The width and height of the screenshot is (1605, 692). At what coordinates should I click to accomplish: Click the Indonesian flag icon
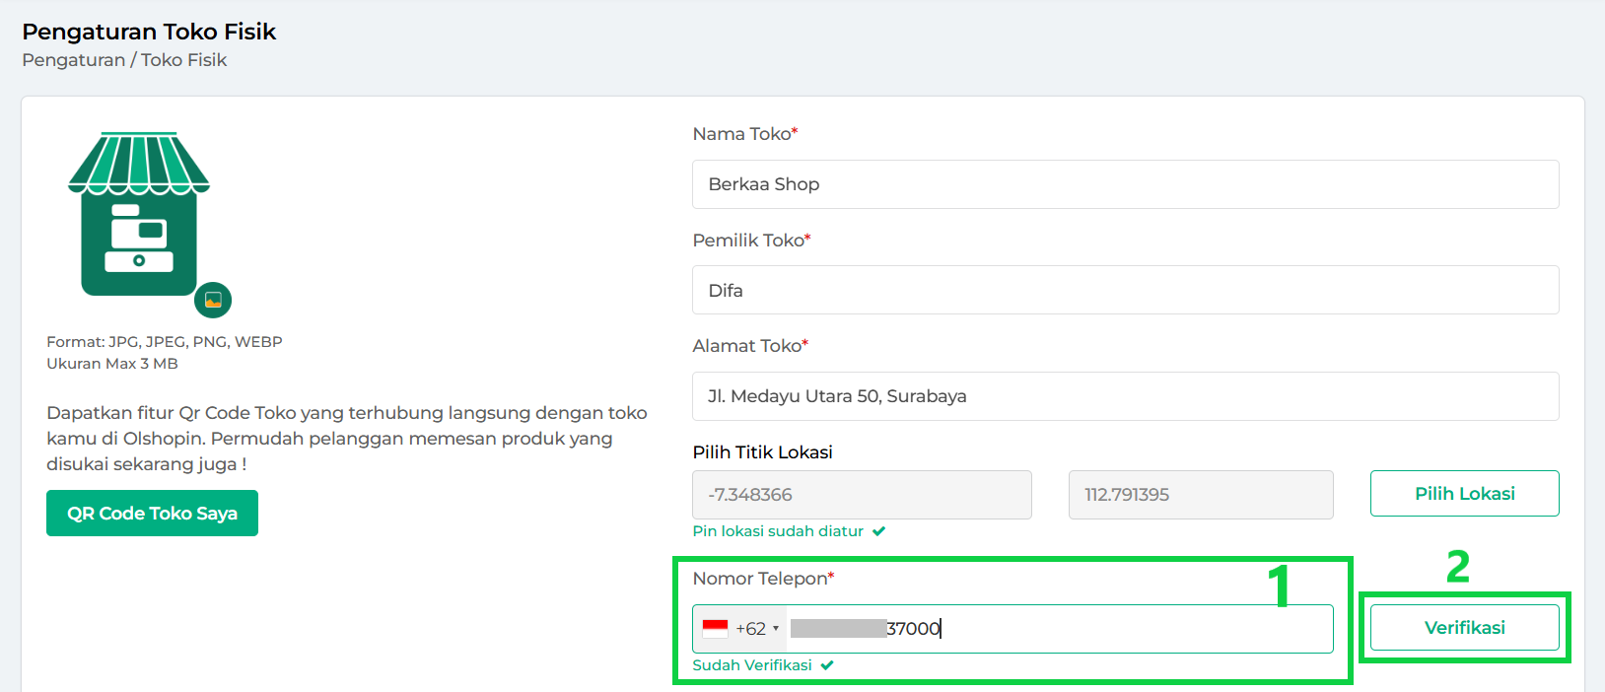[x=715, y=629]
